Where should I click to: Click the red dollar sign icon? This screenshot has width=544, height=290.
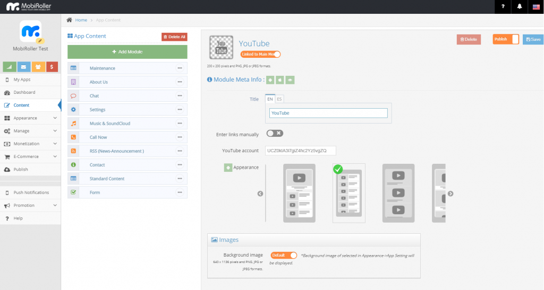(x=52, y=67)
